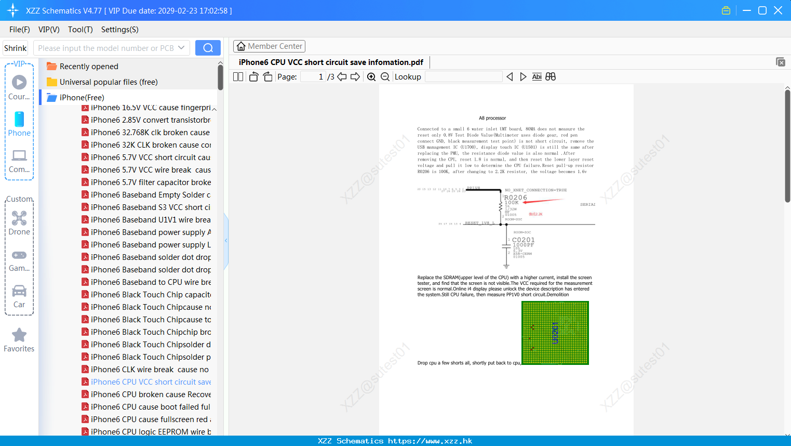Open iPhone6 2.85V convert transistor file

click(x=146, y=120)
